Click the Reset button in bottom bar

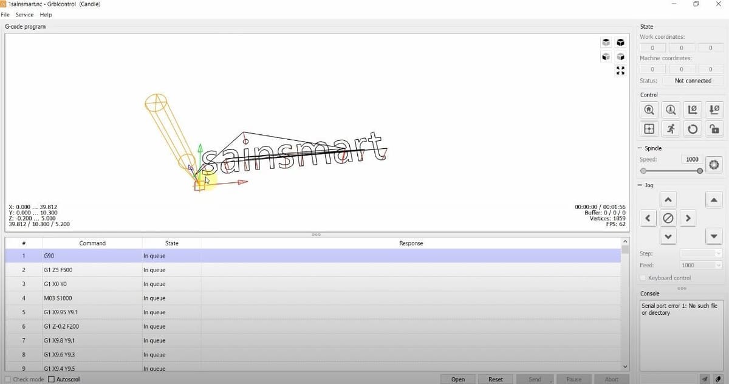point(496,379)
